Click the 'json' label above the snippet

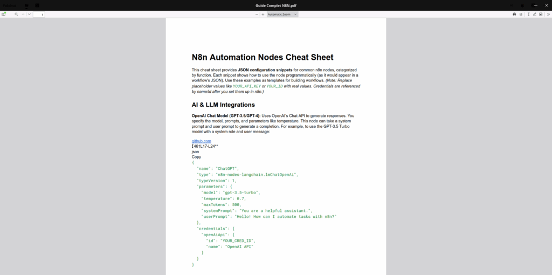tap(195, 152)
